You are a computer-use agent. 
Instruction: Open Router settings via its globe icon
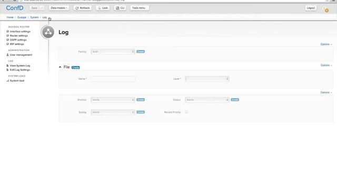(7, 36)
